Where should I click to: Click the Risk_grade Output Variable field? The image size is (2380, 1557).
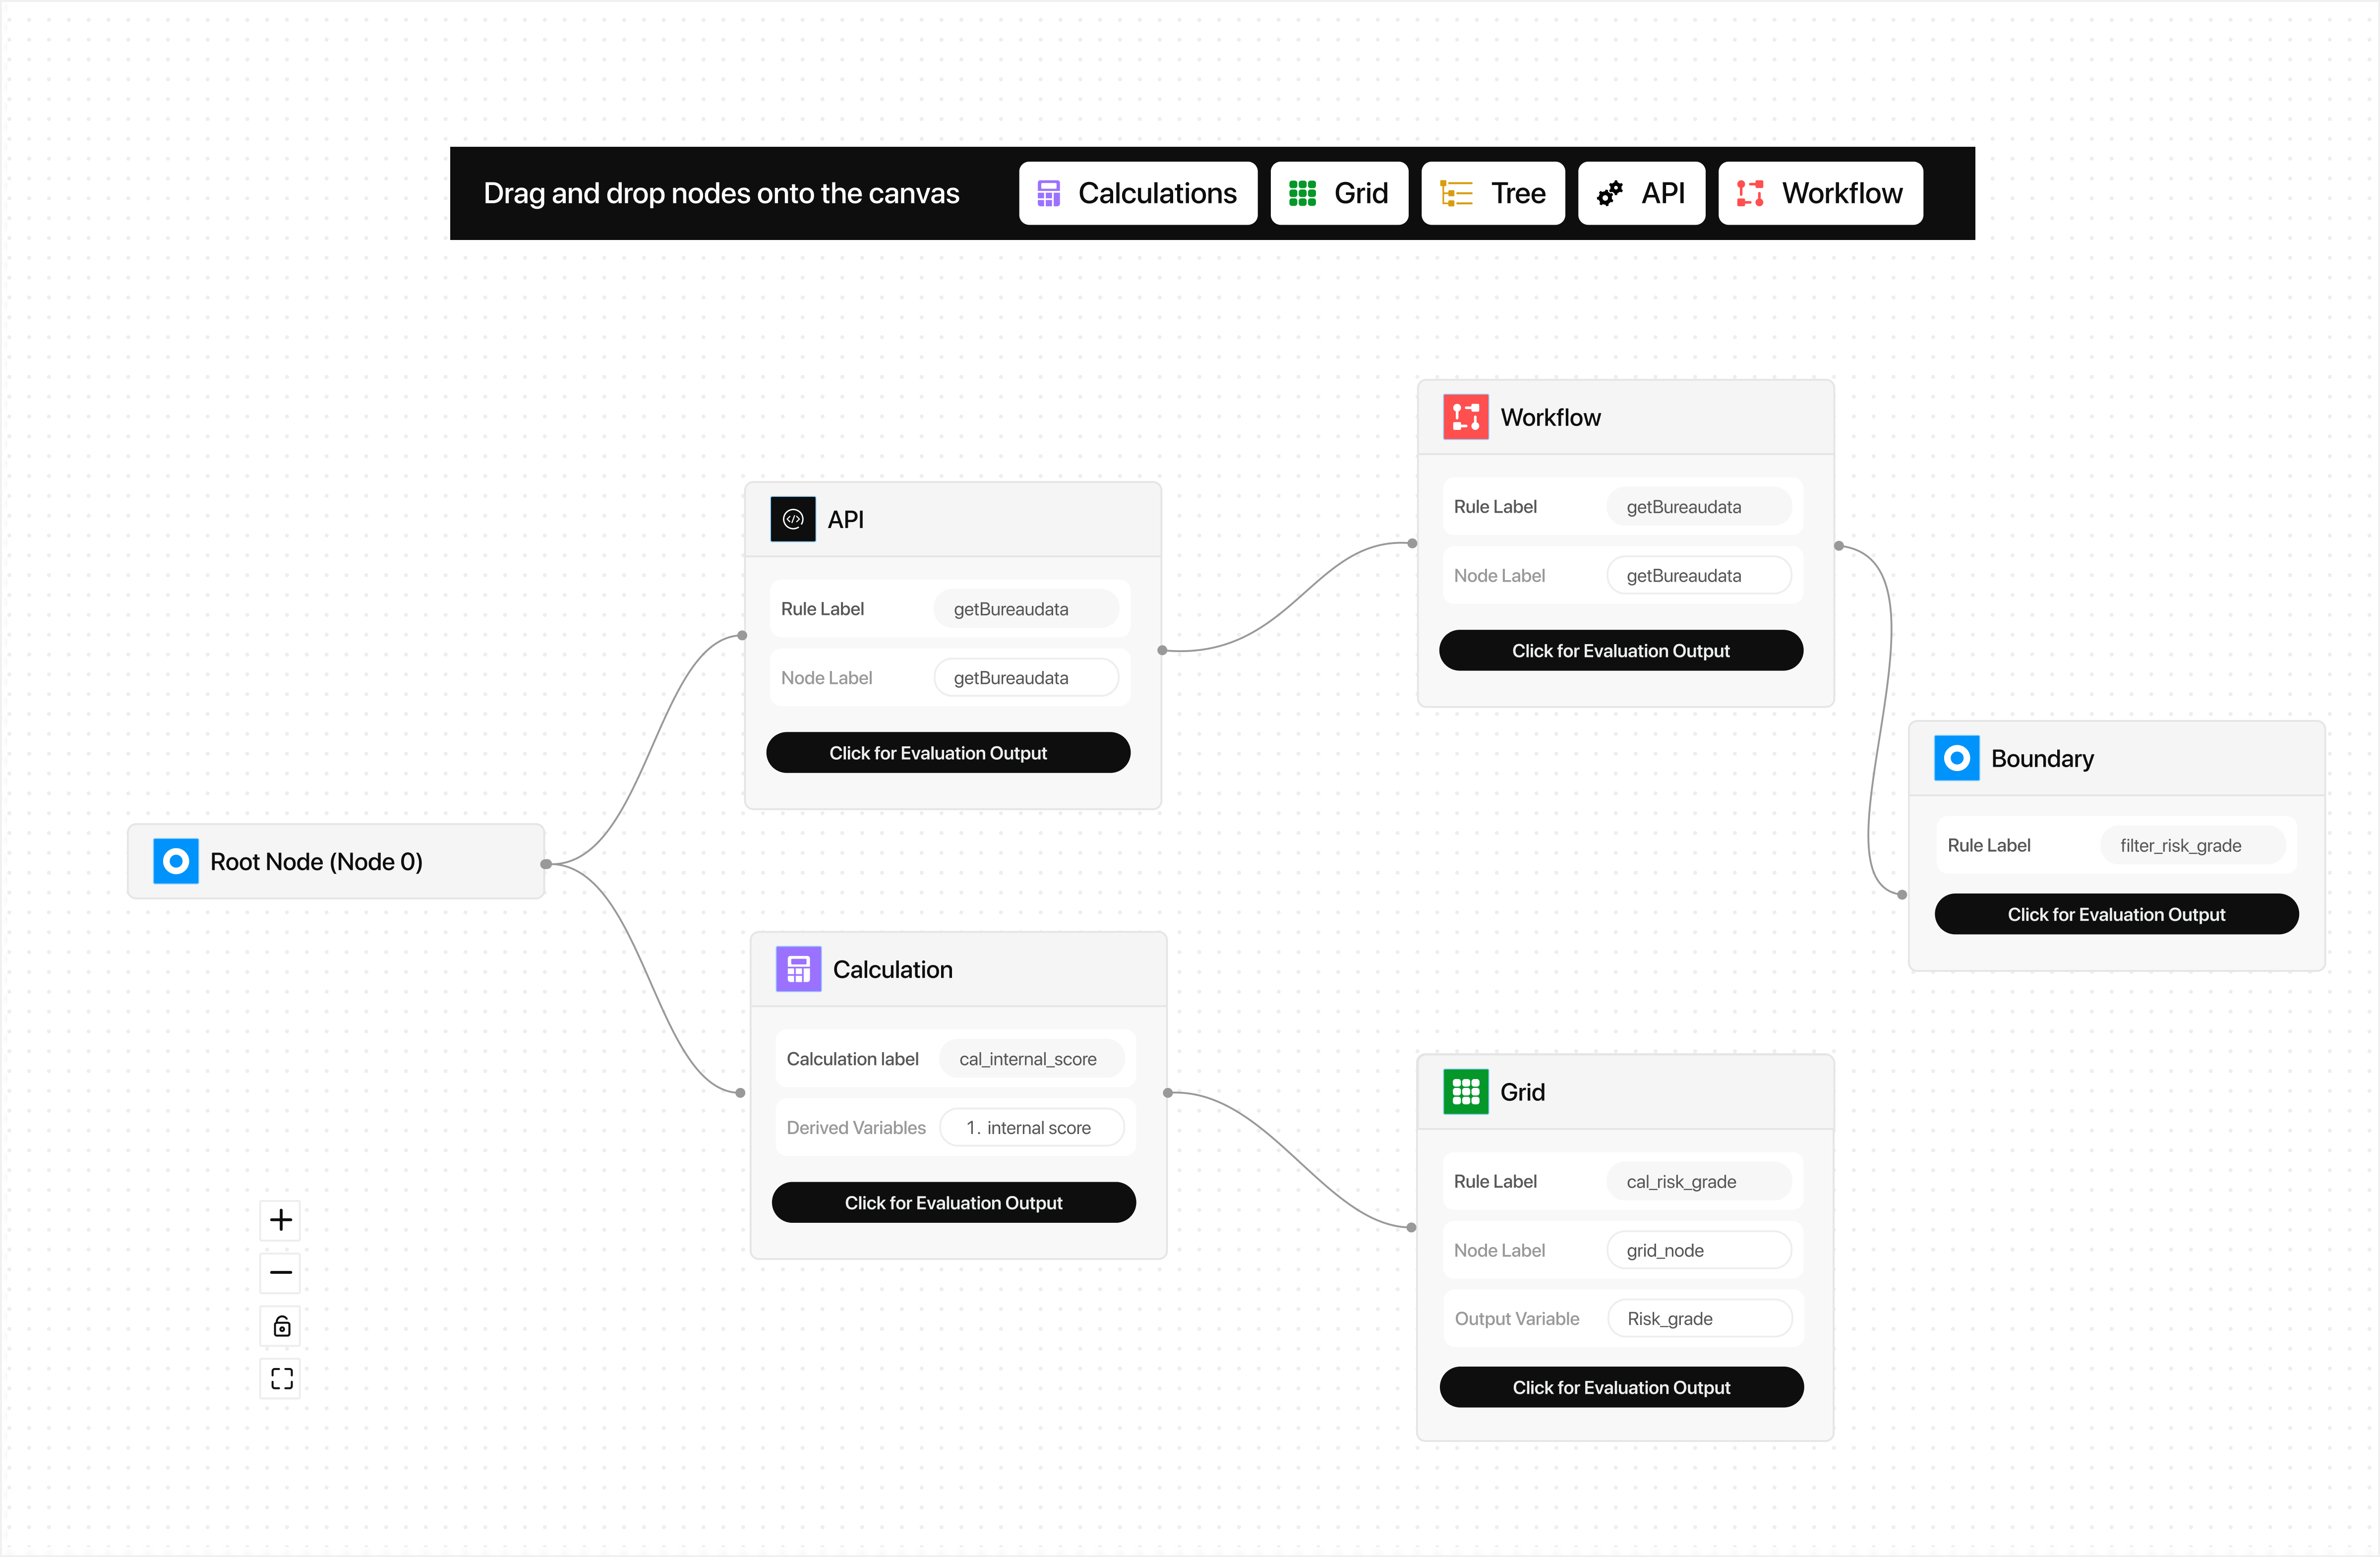click(x=1699, y=1319)
